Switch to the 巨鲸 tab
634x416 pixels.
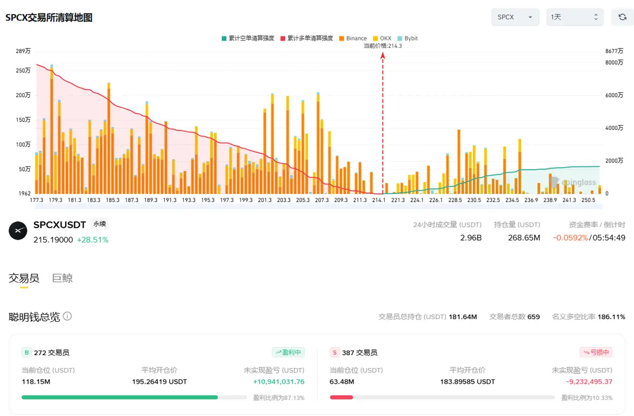(x=62, y=278)
